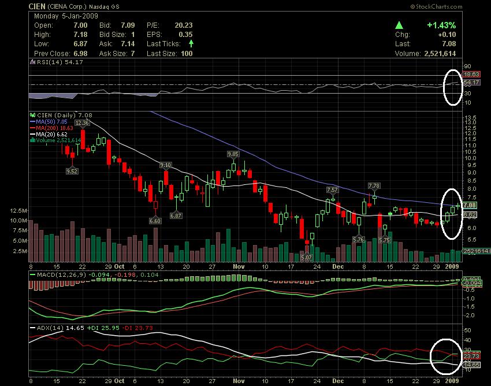491x386 pixels.
Task: Click the 6.60 low price label
Action: 155,221
